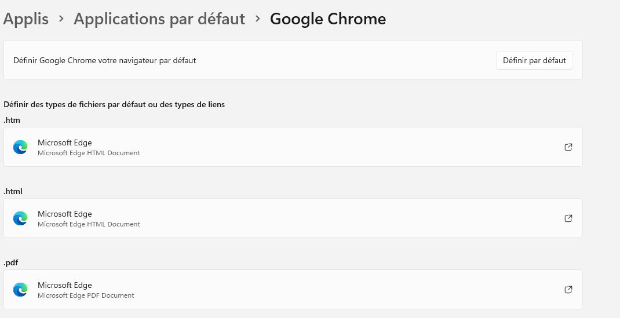
Task: Go back to the Applis breadcrumb
Action: (25, 19)
